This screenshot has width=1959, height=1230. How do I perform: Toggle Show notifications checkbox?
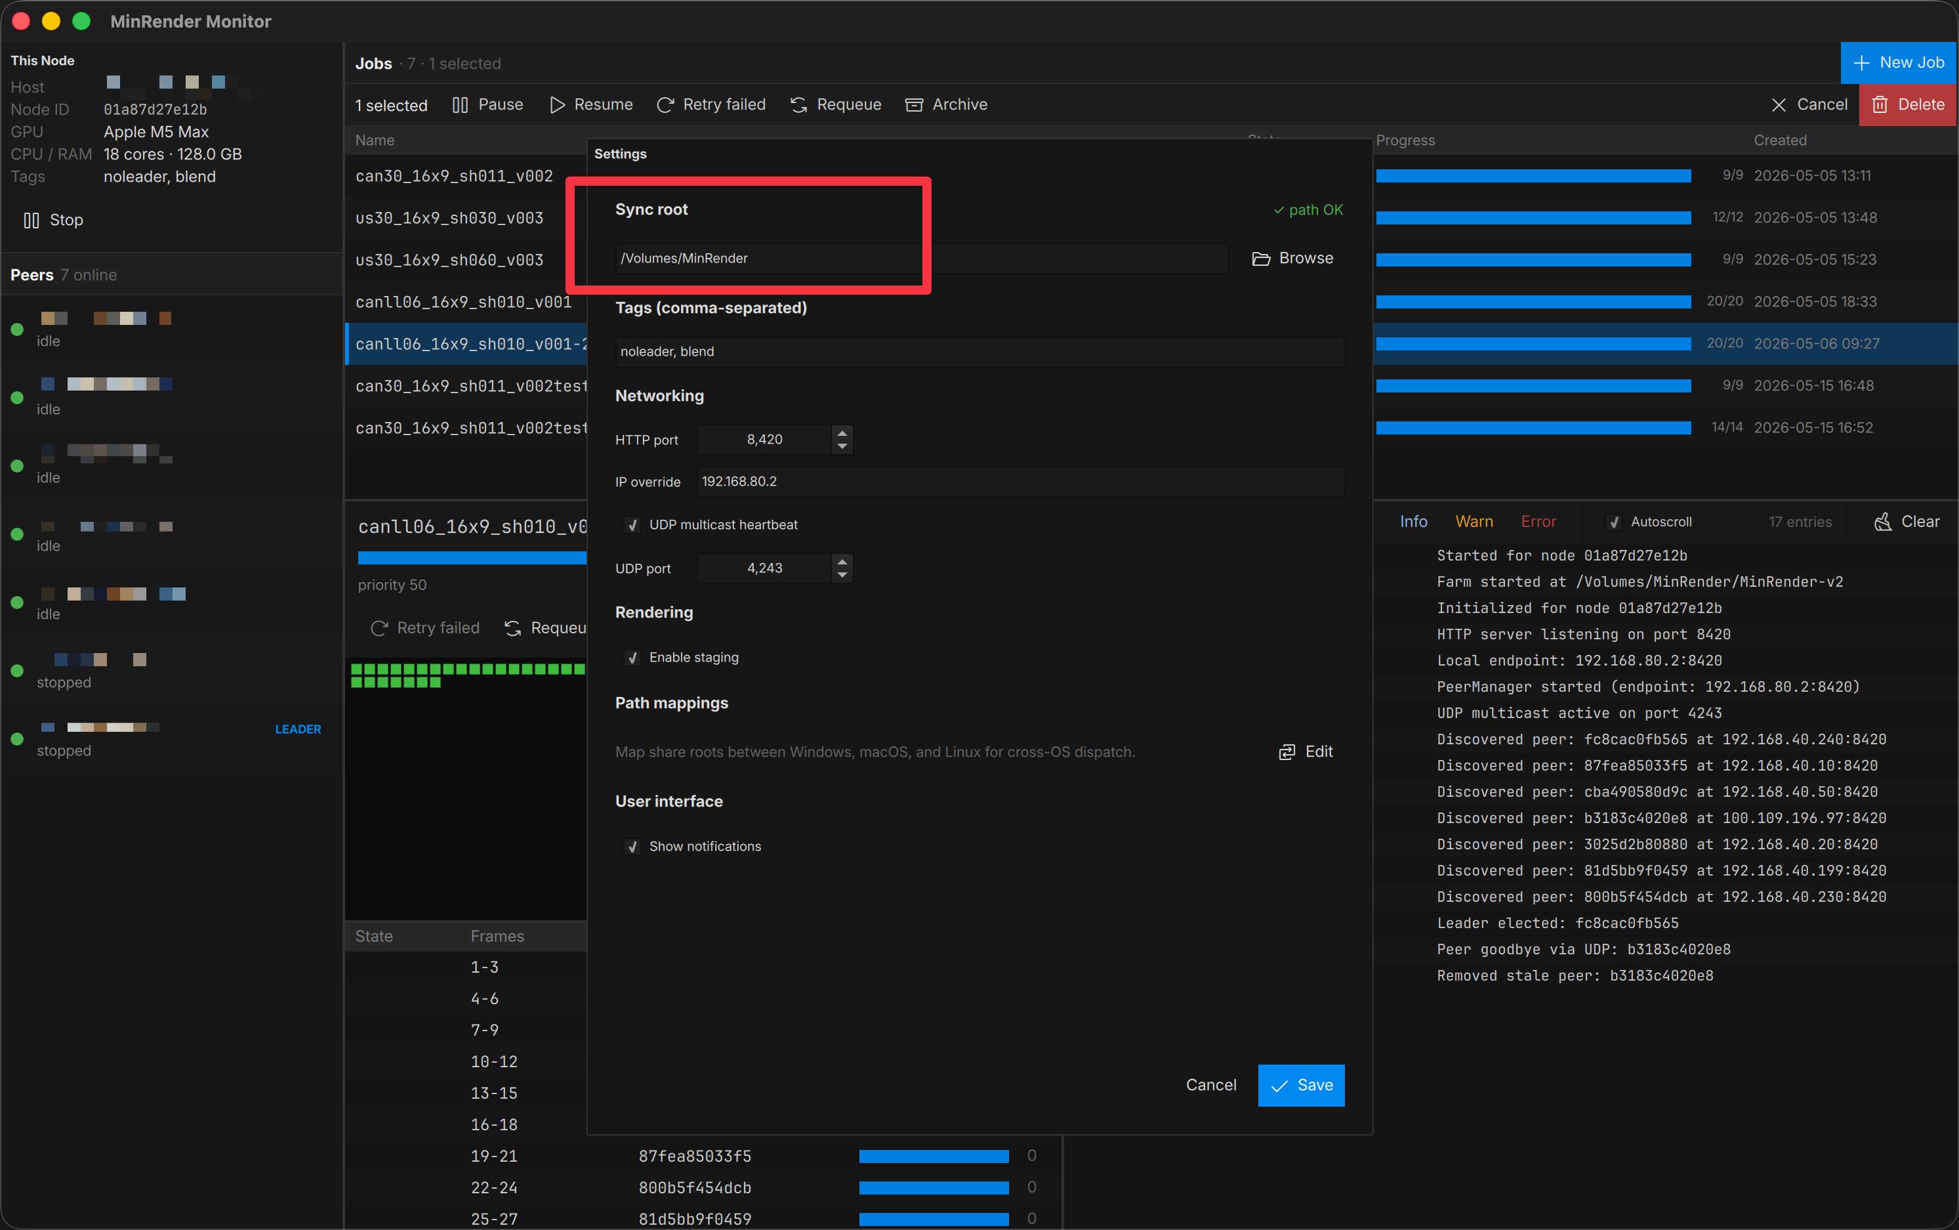(x=632, y=847)
